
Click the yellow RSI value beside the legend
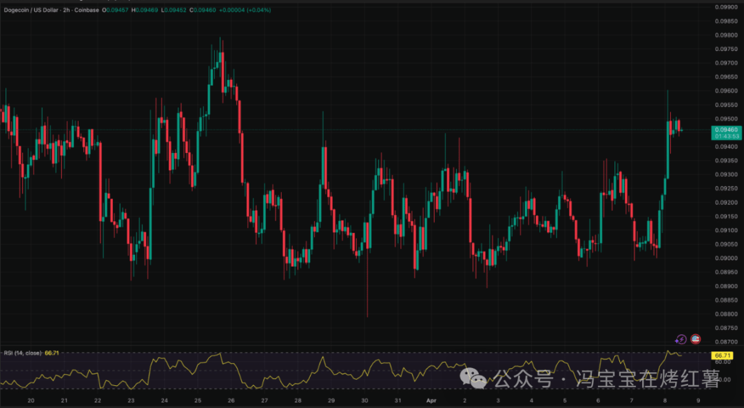pyautogui.click(x=52, y=353)
